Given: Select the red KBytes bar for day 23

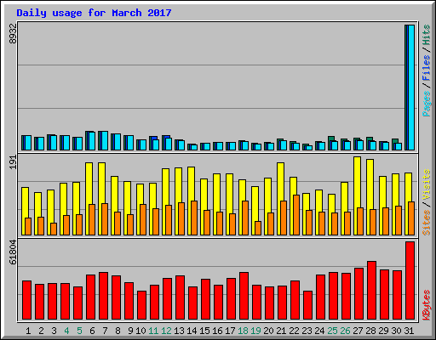Looking at the screenshot, I should click(x=307, y=305).
